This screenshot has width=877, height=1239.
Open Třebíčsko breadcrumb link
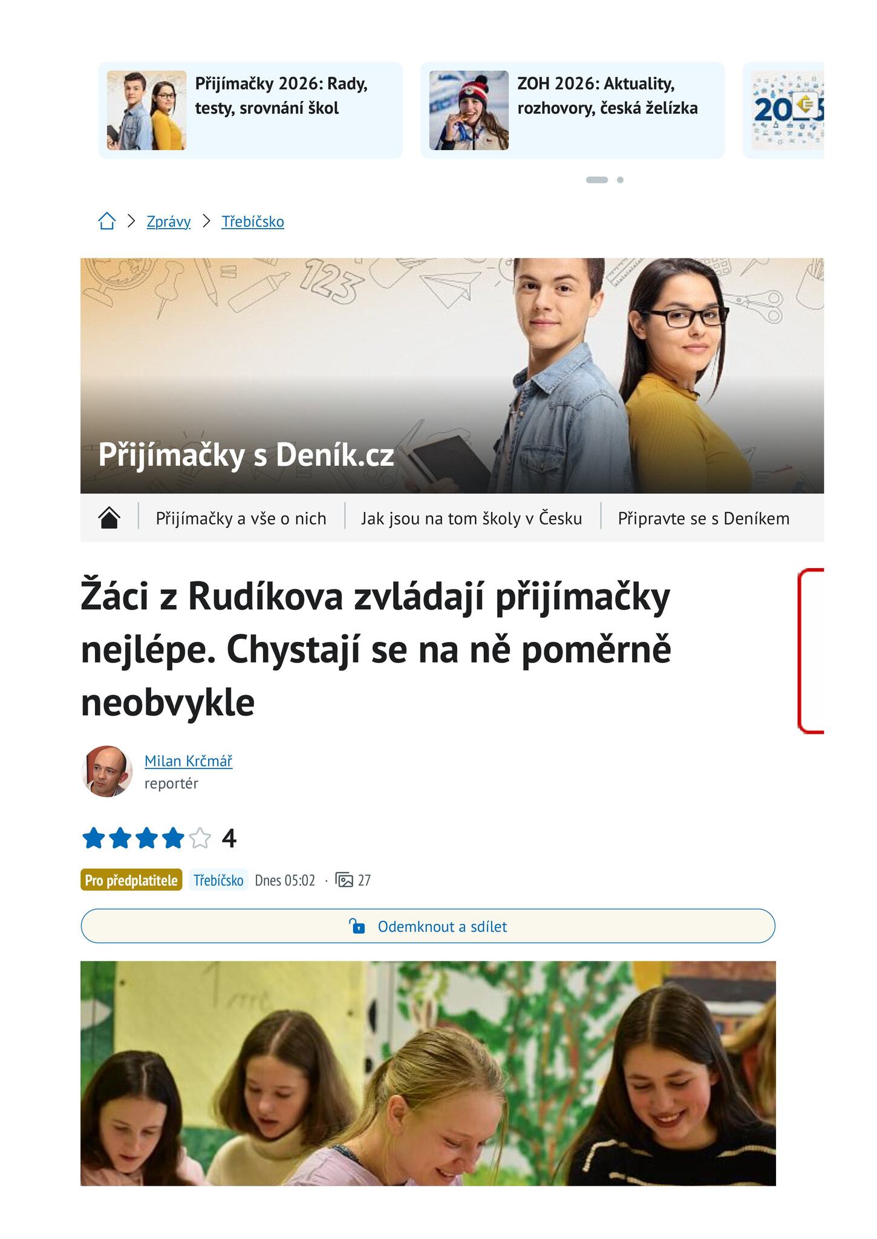(253, 221)
